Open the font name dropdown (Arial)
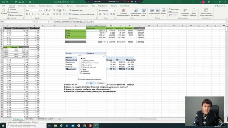Image resolution: width=228 pixels, height=128 pixels. [39, 10]
